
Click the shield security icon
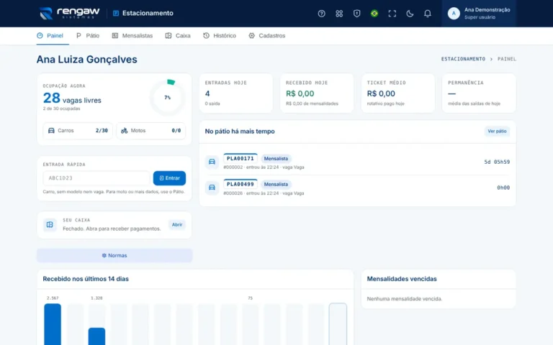356,14
